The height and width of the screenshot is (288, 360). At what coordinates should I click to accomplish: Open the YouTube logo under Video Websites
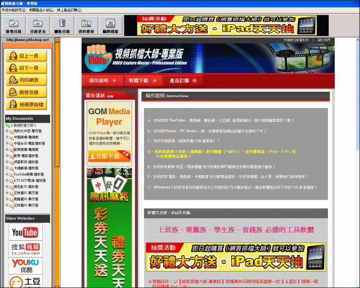[x=25, y=232]
